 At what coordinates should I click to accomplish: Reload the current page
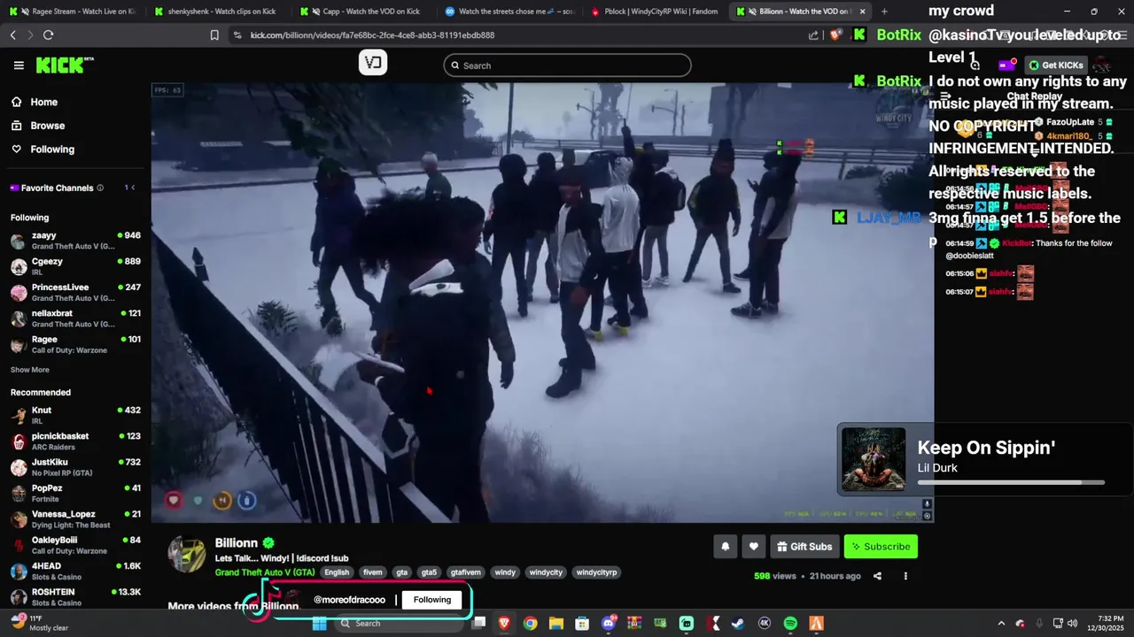coord(48,35)
